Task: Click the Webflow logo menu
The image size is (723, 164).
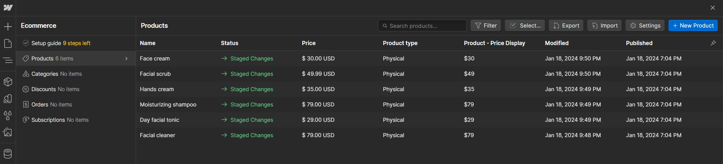Action: tap(8, 8)
